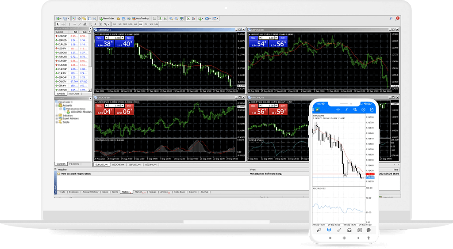Select the D1 timeframe button

(145, 24)
